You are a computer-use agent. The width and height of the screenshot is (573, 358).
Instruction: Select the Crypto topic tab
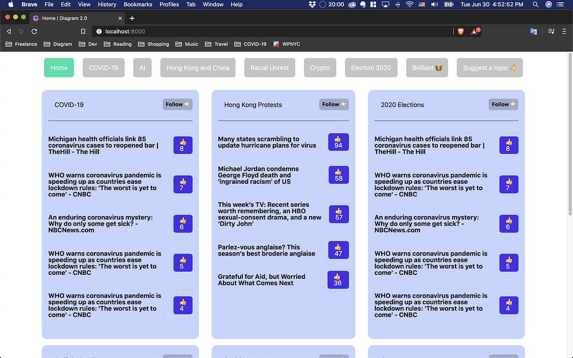coord(320,68)
